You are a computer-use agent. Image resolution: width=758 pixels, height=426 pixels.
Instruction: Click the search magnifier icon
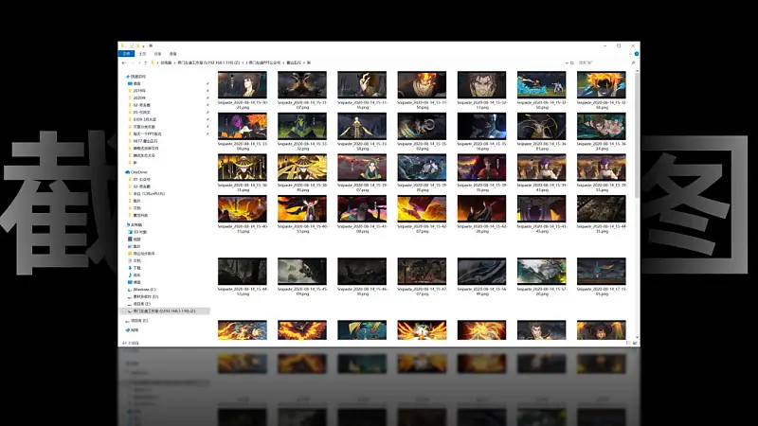click(633, 62)
